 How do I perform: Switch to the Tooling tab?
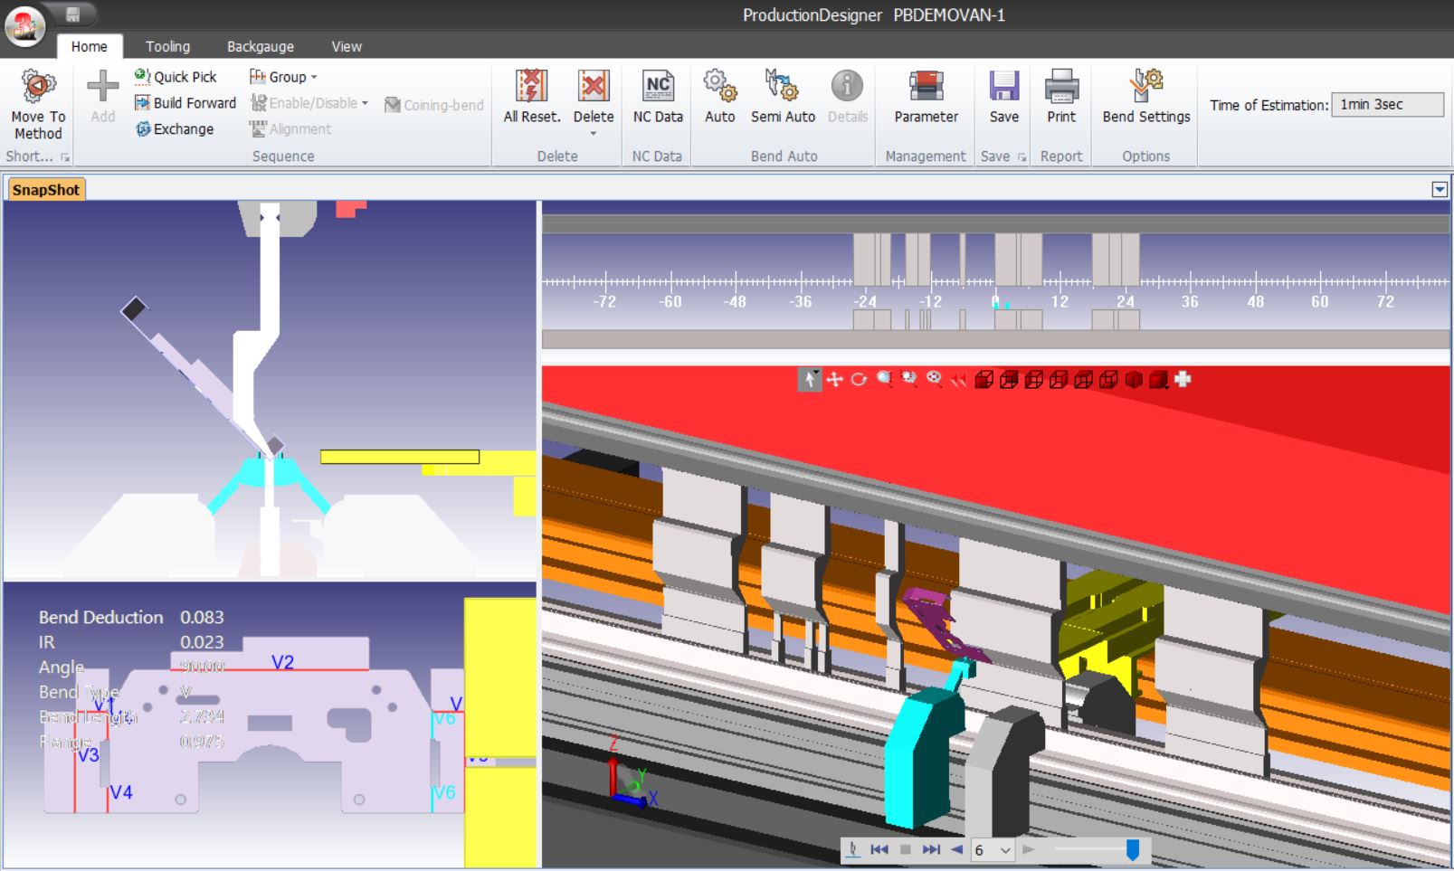[x=167, y=46]
